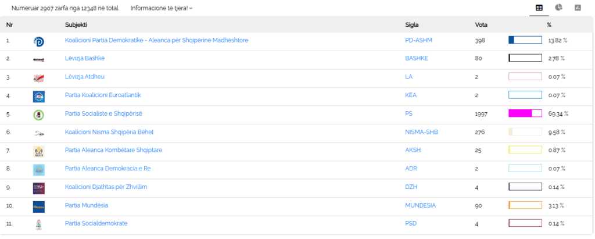Open the Partia Socialdemokrate link
The image size is (595, 239).
96,223
